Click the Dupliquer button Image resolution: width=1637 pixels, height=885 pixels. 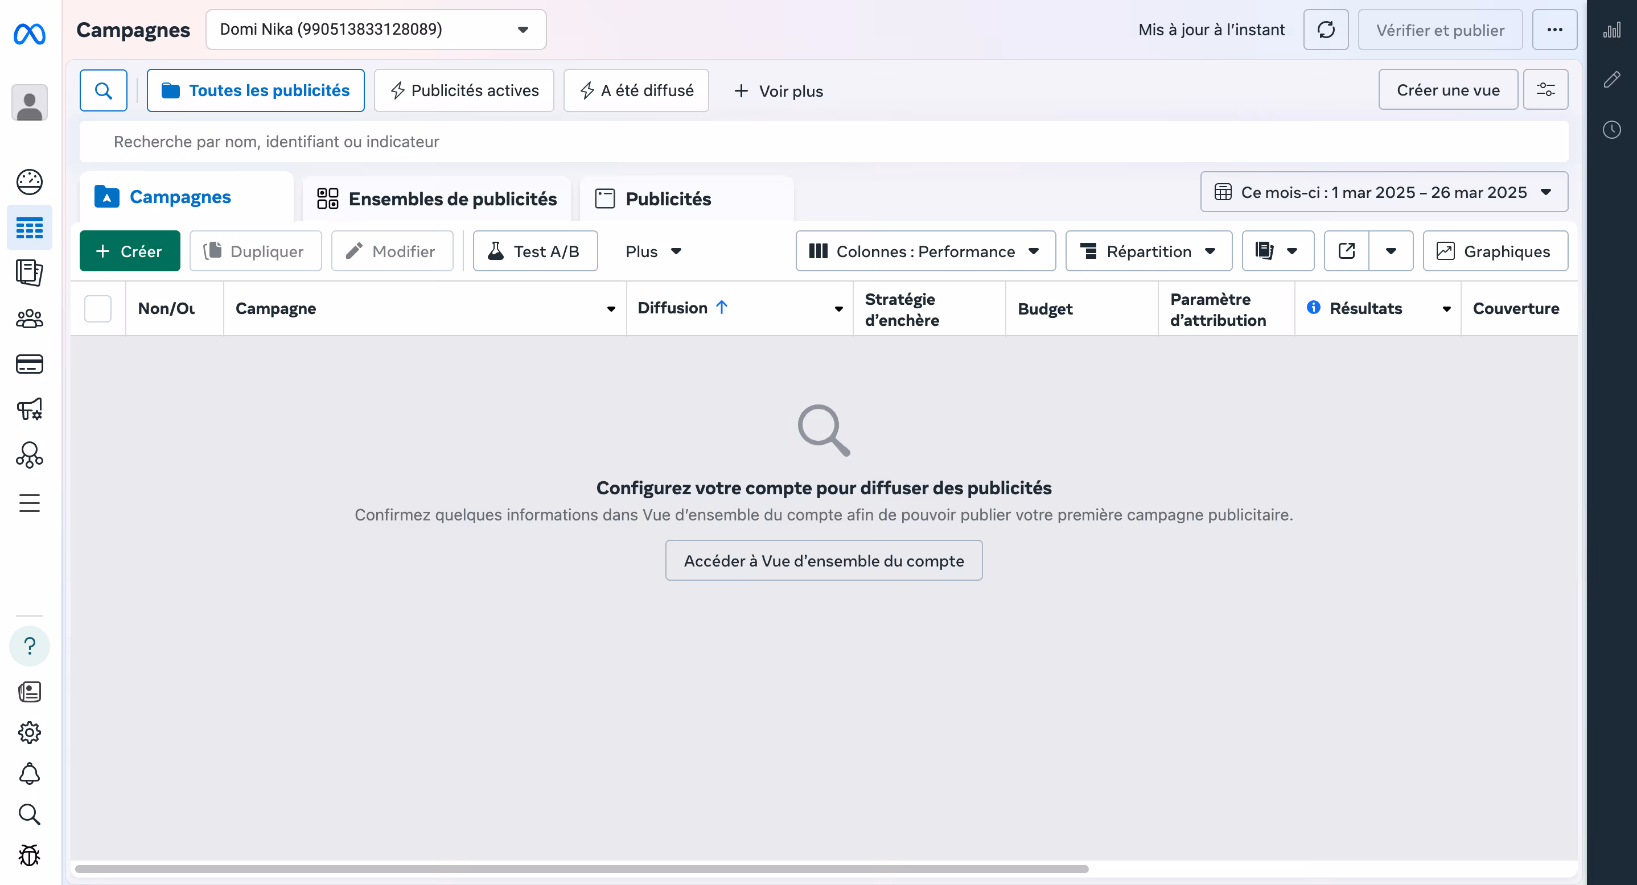click(x=256, y=251)
